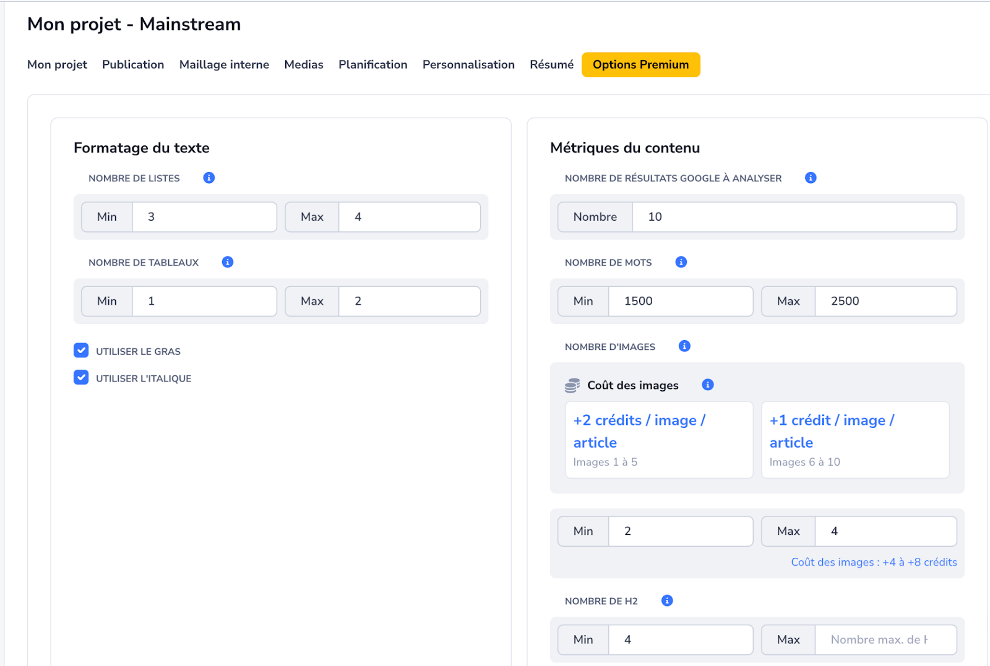Focus Min field for Nombre de listes
This screenshot has width=990, height=666.
click(204, 217)
